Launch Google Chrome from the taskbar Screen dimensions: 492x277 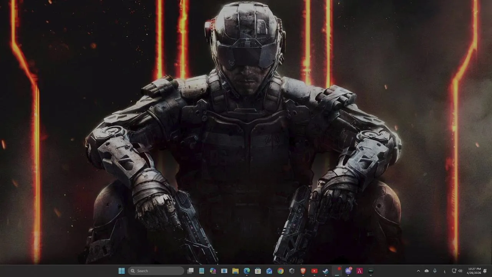[x=281, y=271]
